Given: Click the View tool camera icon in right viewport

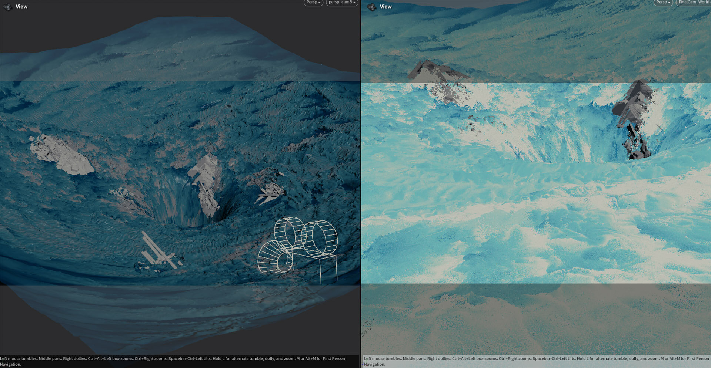Looking at the screenshot, I should (x=371, y=7).
